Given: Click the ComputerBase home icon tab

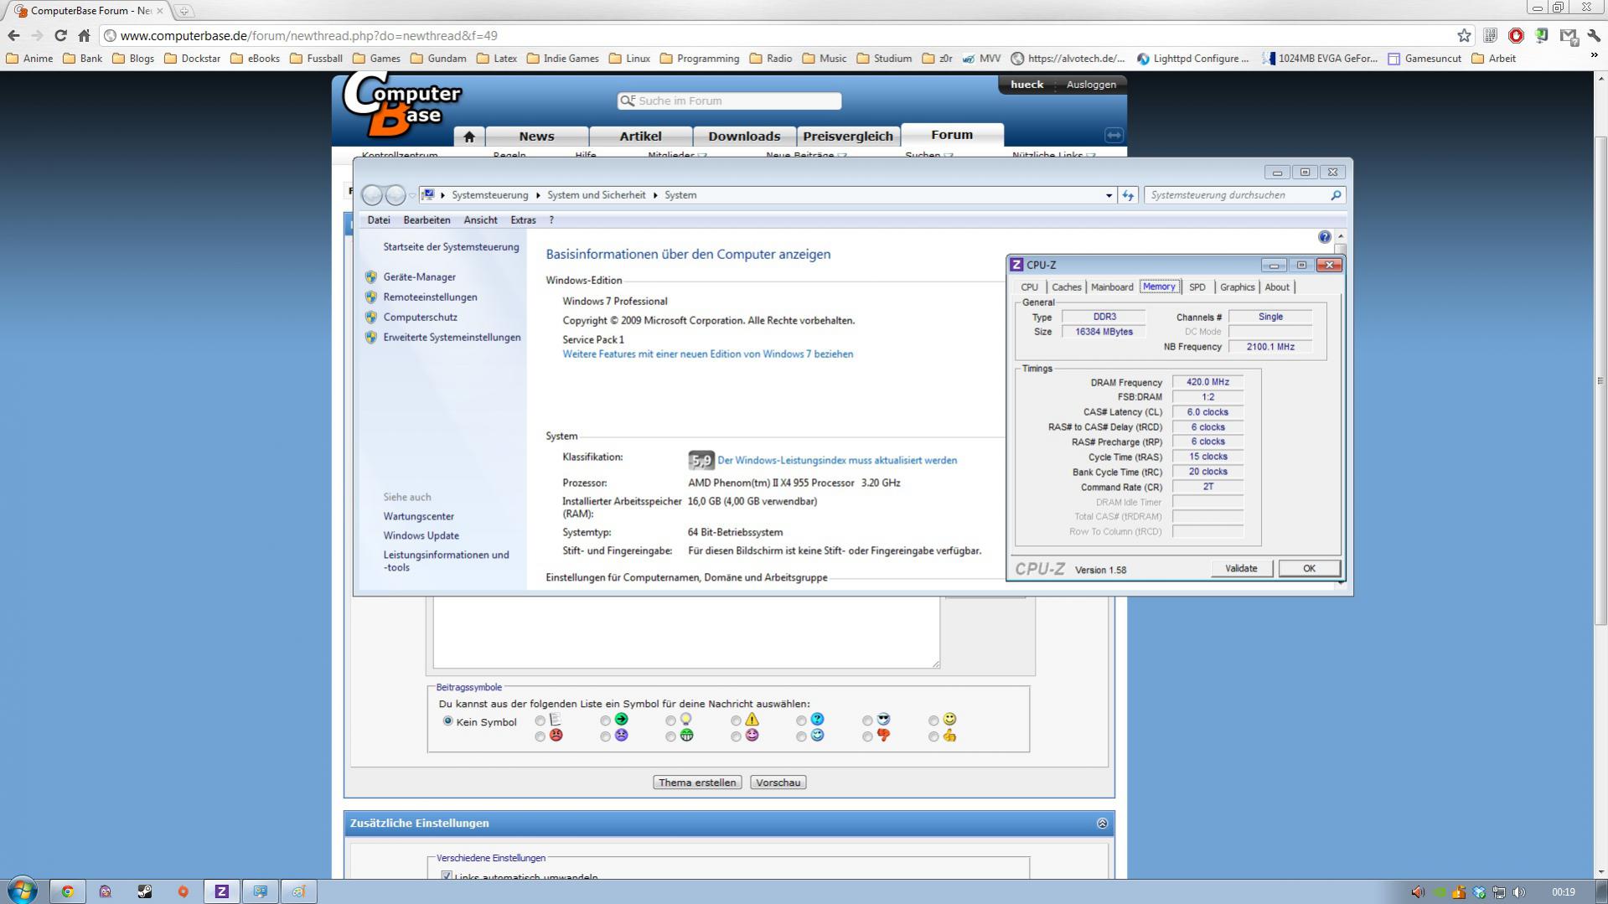Looking at the screenshot, I should point(469,137).
